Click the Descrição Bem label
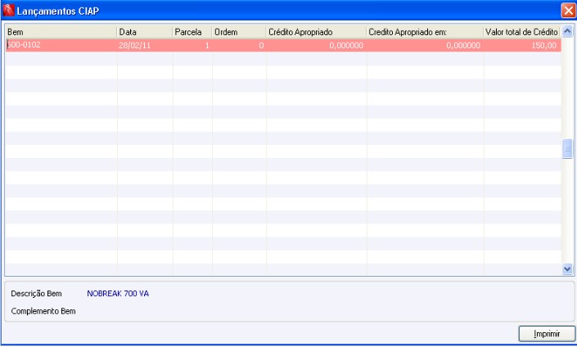The height and width of the screenshot is (347, 577). tap(36, 294)
